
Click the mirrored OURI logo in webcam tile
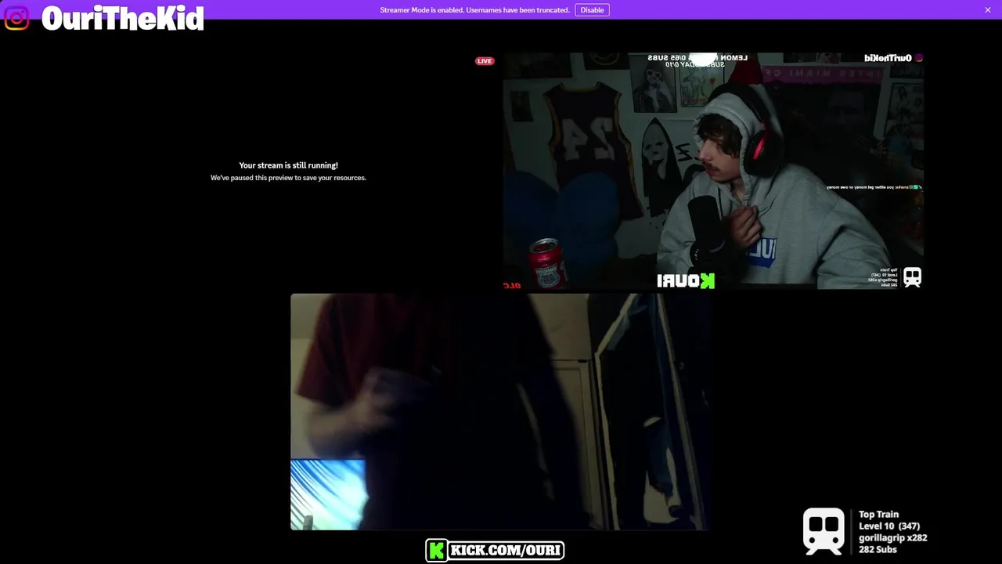coord(686,280)
